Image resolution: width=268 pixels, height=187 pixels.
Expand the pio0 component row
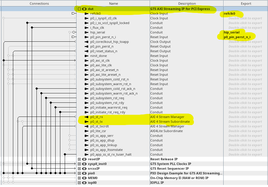coord(79,173)
